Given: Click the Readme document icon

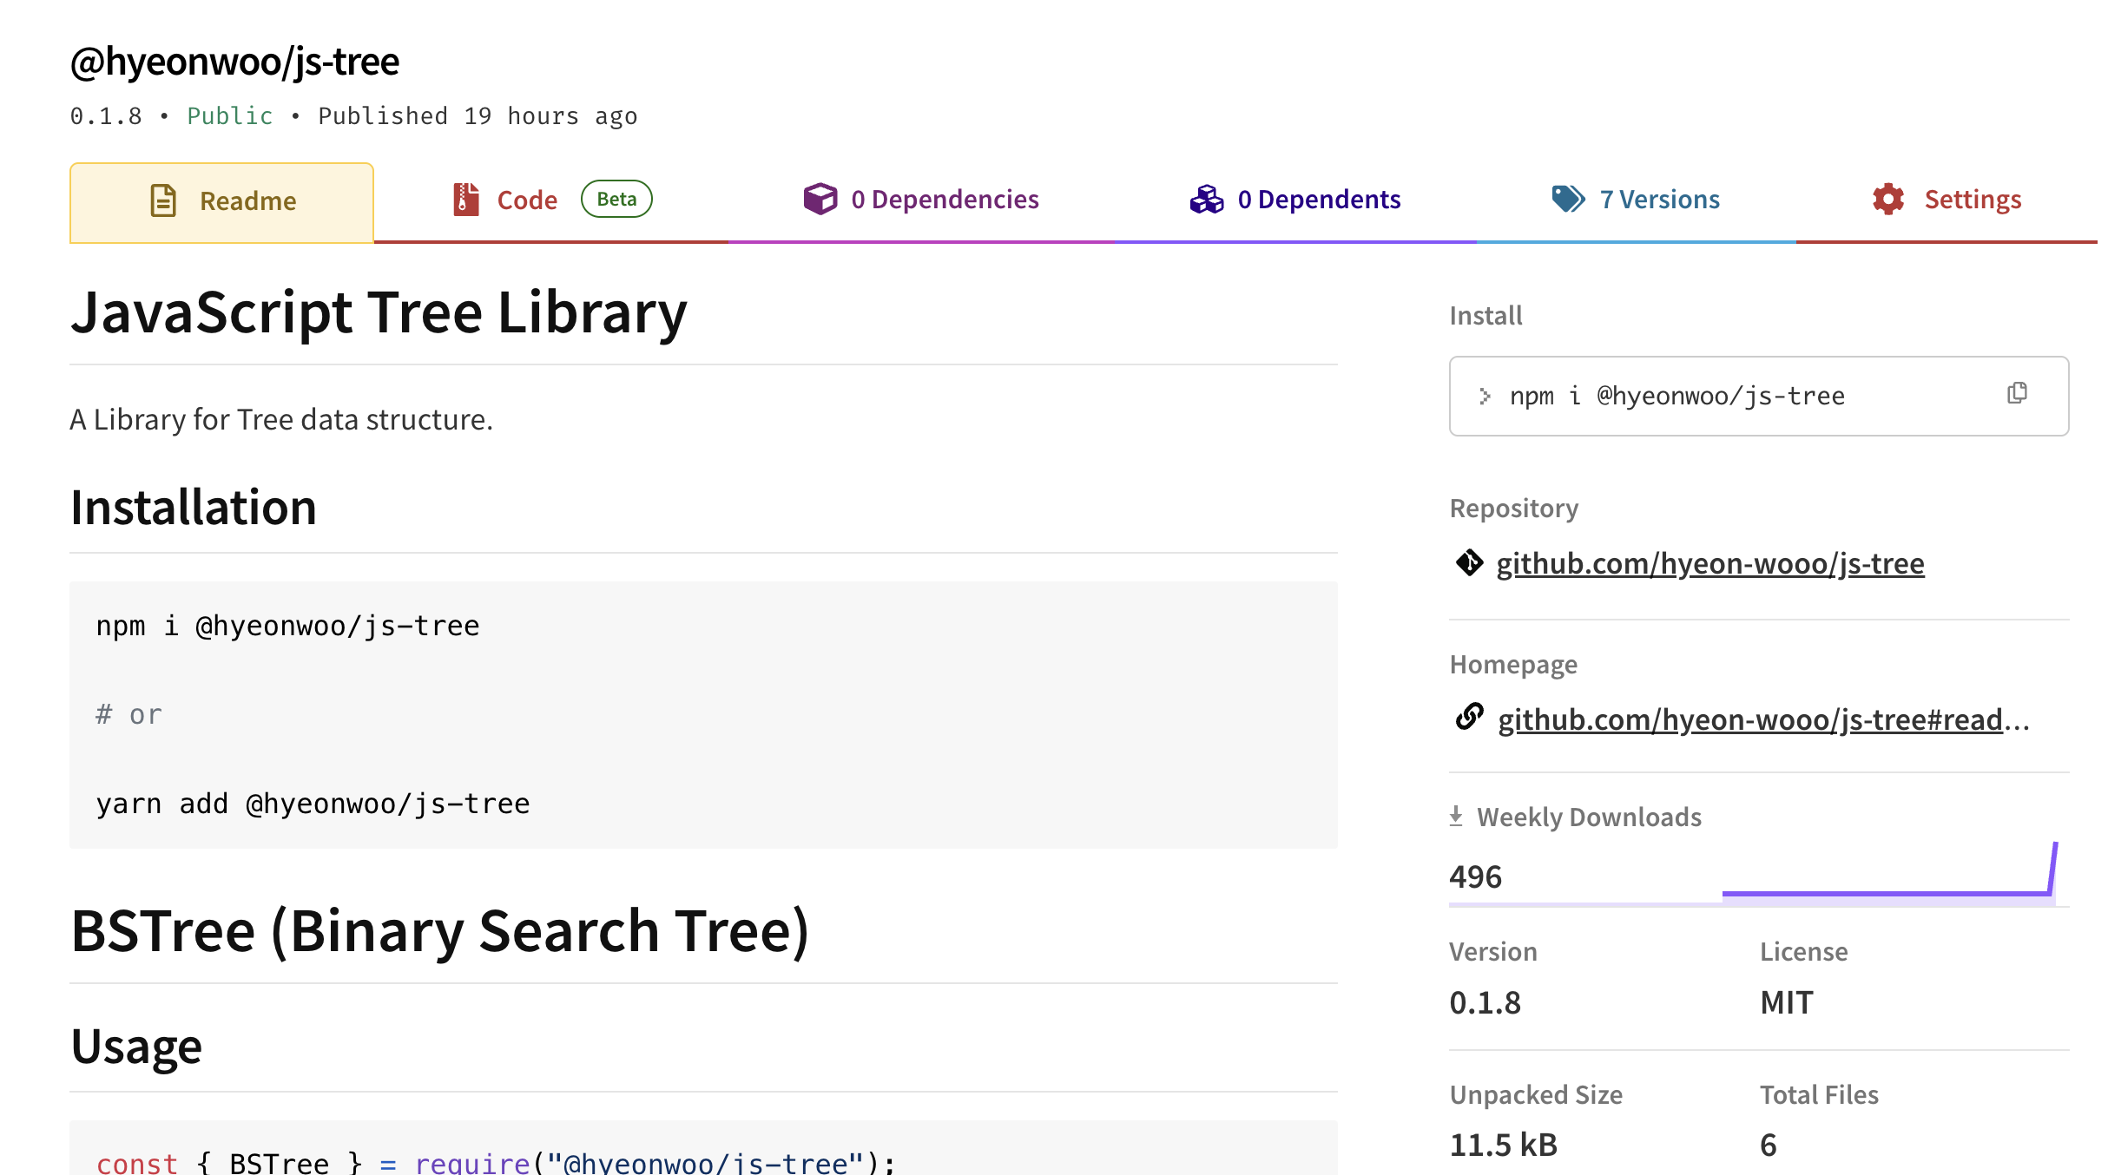Looking at the screenshot, I should click(163, 200).
